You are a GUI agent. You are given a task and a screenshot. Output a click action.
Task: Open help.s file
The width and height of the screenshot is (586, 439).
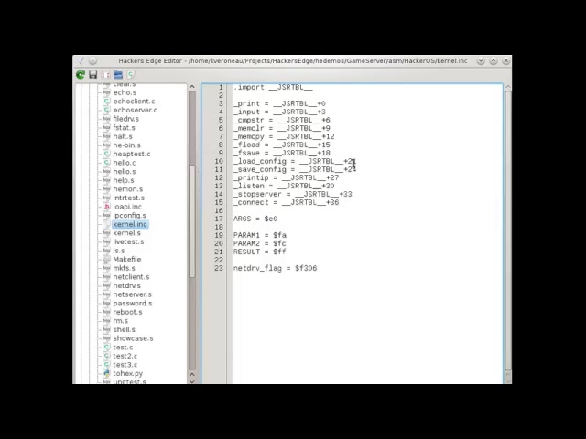[124, 180]
